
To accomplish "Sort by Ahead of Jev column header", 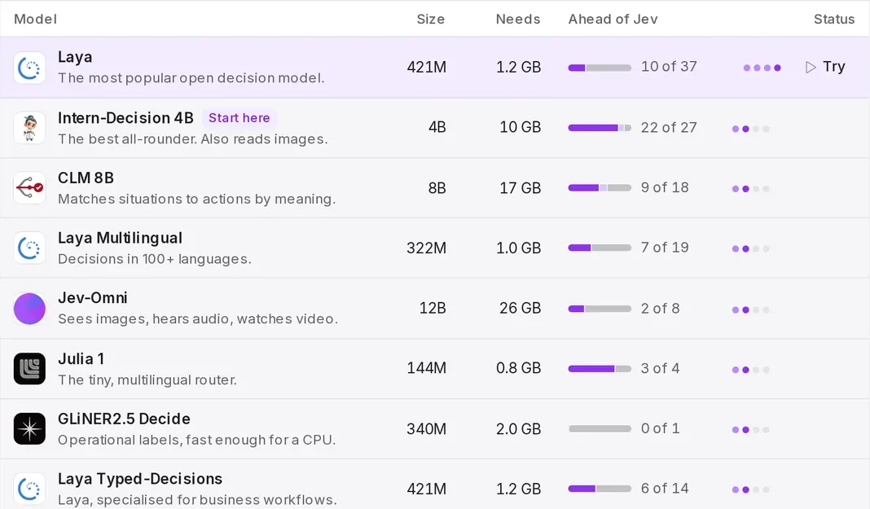I will (613, 19).
